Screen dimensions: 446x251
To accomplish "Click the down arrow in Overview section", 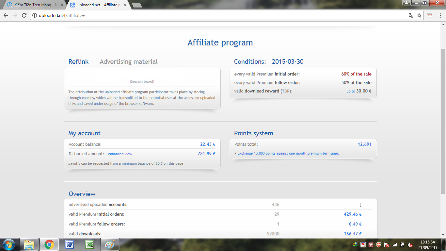I will click(360, 205).
